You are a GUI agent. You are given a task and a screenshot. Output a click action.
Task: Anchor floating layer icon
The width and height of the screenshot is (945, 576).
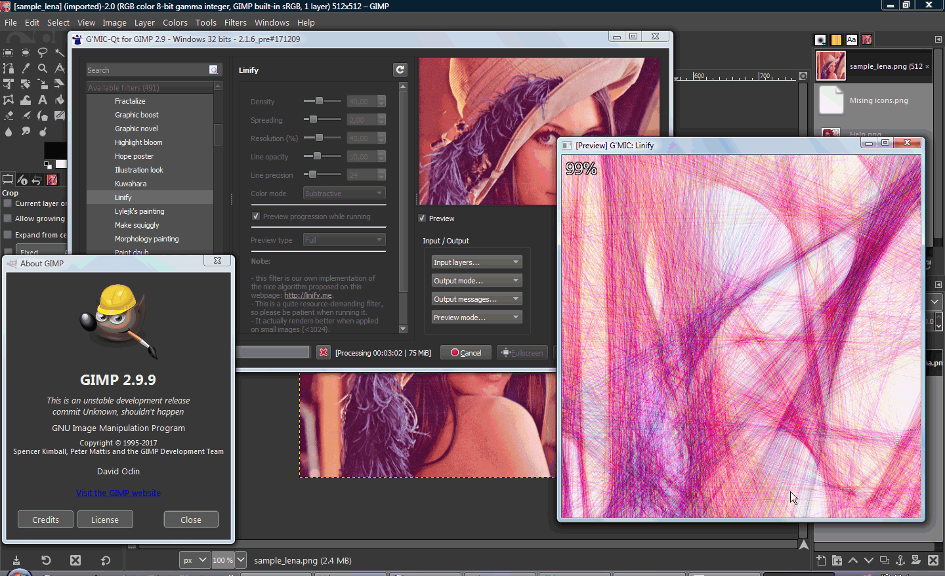(x=900, y=560)
